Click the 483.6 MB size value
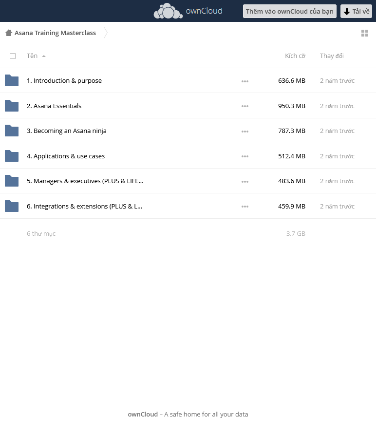Screen dimensions: 376x436 tap(292, 181)
